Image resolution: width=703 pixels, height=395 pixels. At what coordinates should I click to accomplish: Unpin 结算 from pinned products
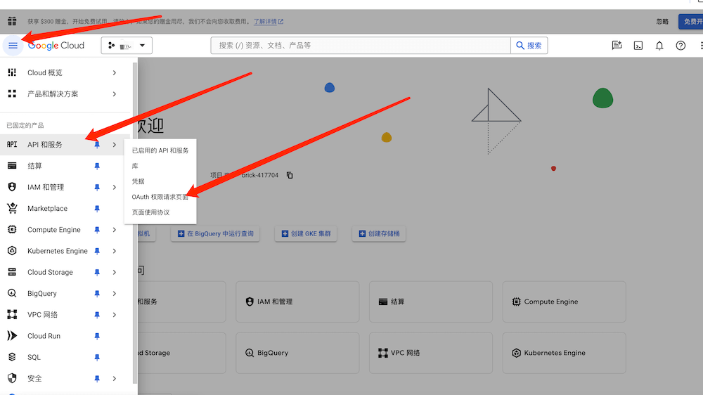(x=97, y=166)
